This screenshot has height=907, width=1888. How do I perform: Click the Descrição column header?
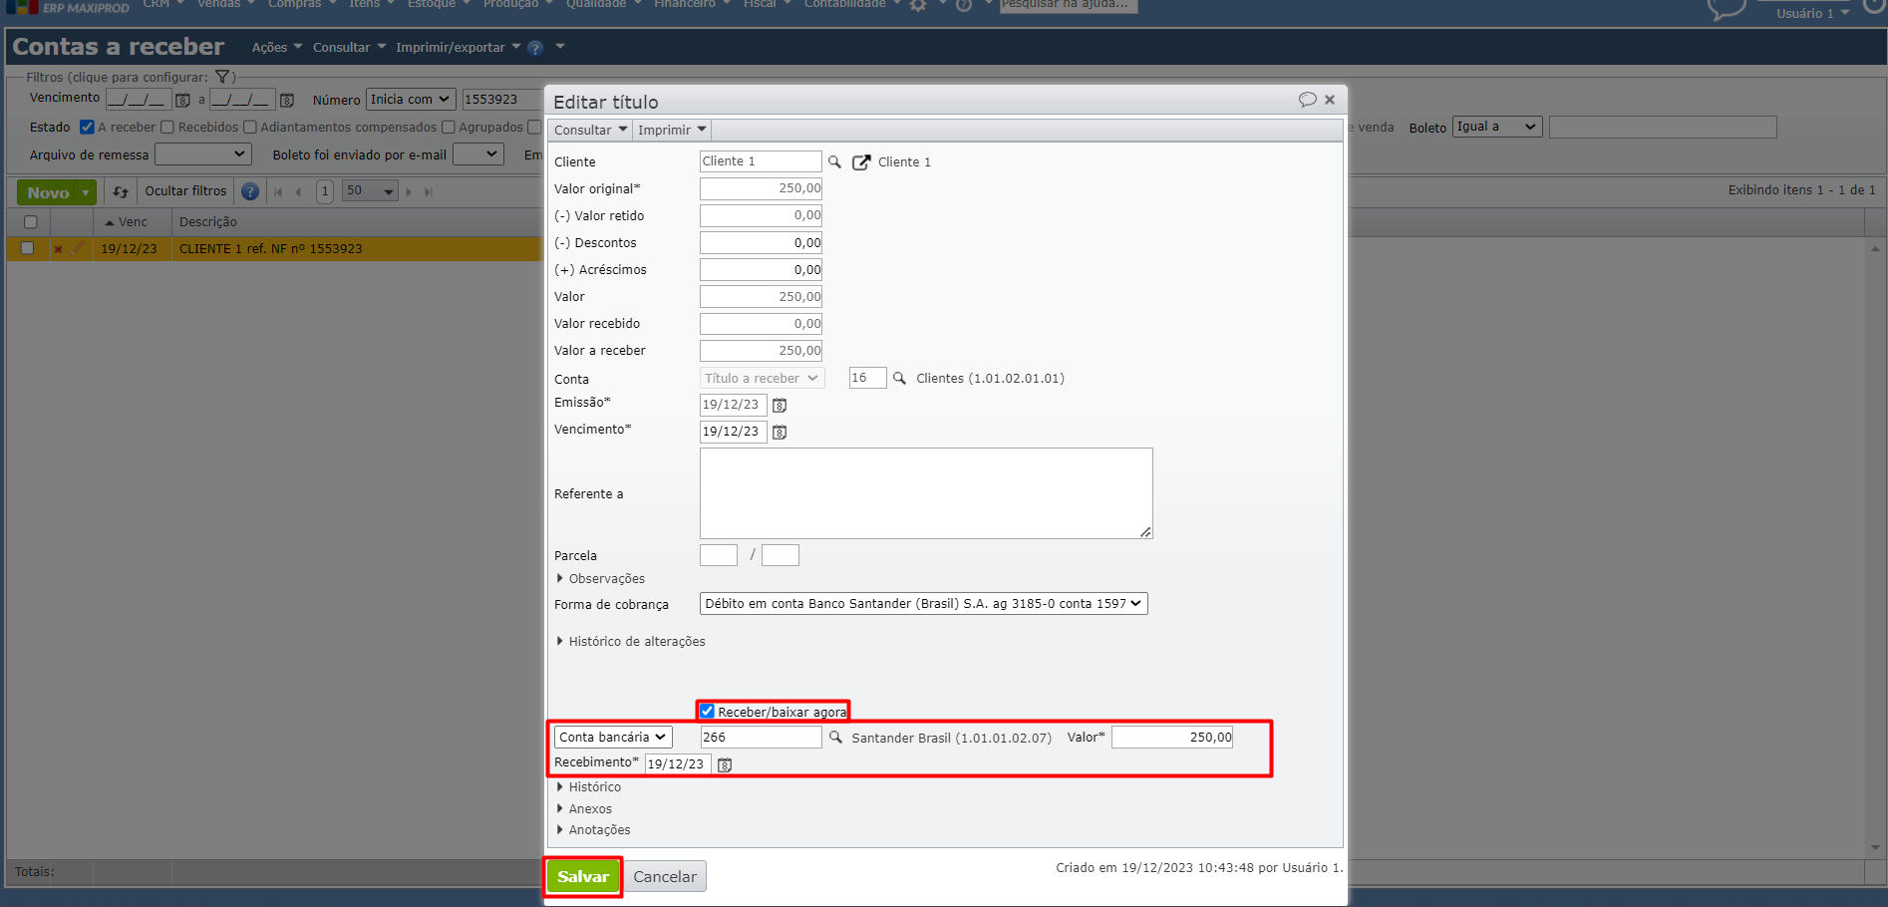(x=208, y=222)
